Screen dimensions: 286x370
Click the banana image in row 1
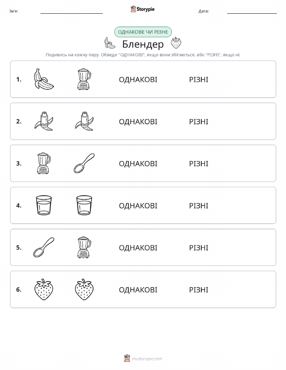pos(44,79)
